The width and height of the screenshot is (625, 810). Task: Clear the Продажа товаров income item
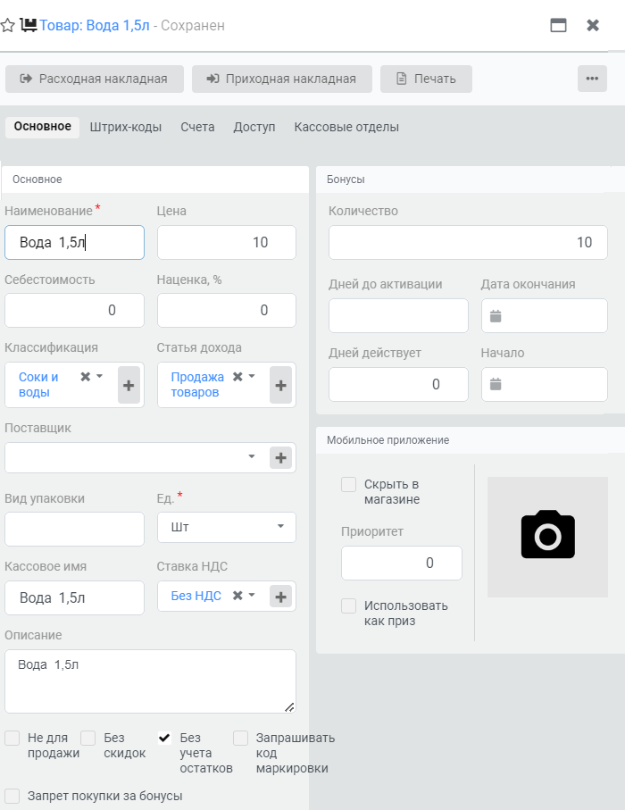pyautogui.click(x=237, y=377)
